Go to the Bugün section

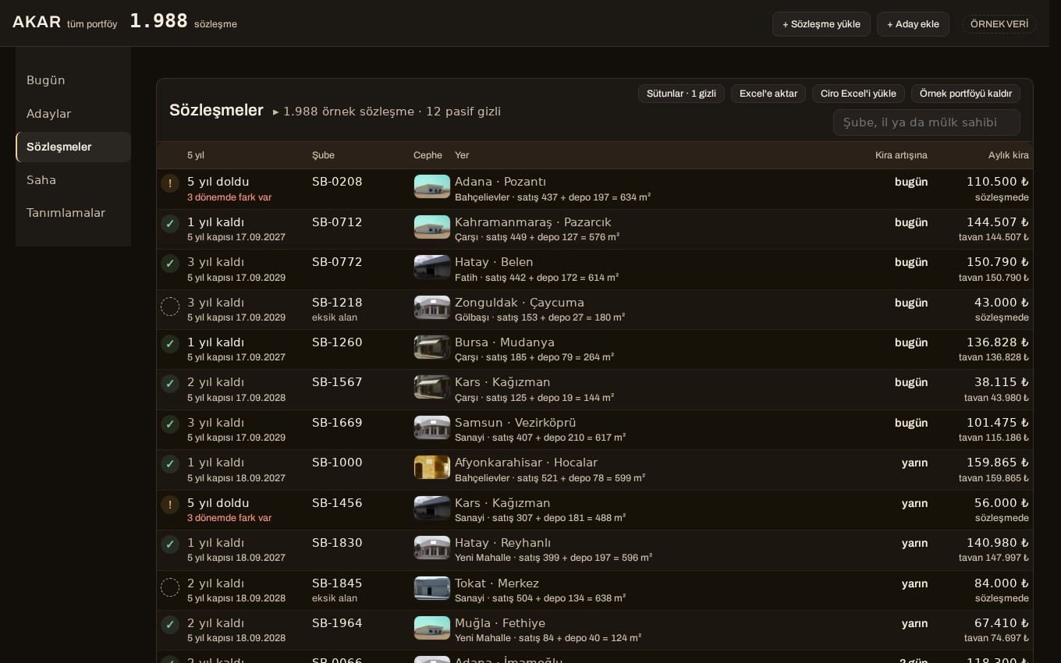73,80
